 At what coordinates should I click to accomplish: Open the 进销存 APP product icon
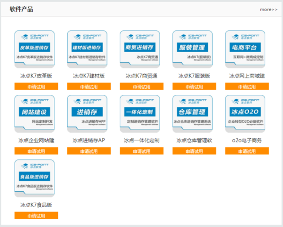87,114
